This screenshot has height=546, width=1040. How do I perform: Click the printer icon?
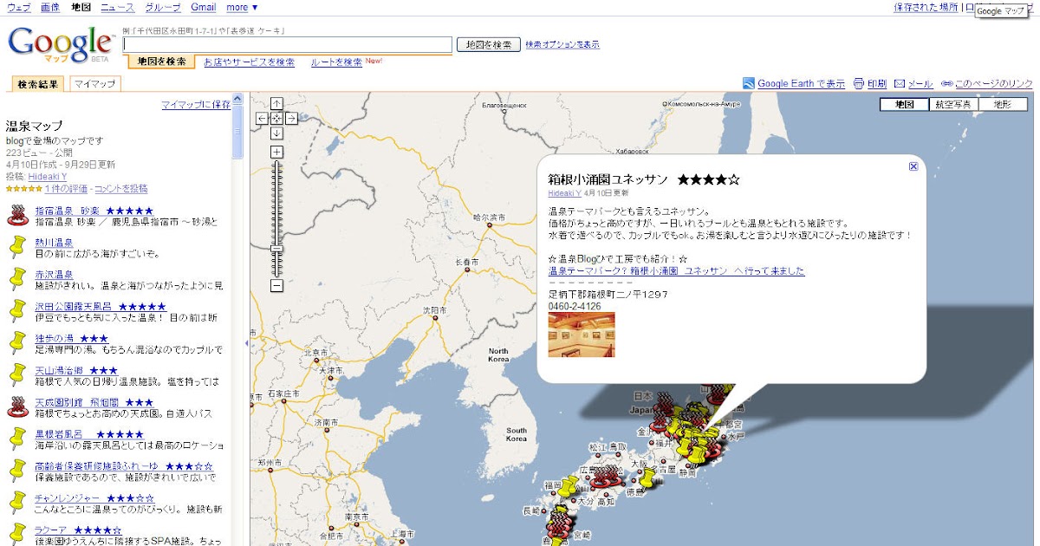pyautogui.click(x=859, y=83)
